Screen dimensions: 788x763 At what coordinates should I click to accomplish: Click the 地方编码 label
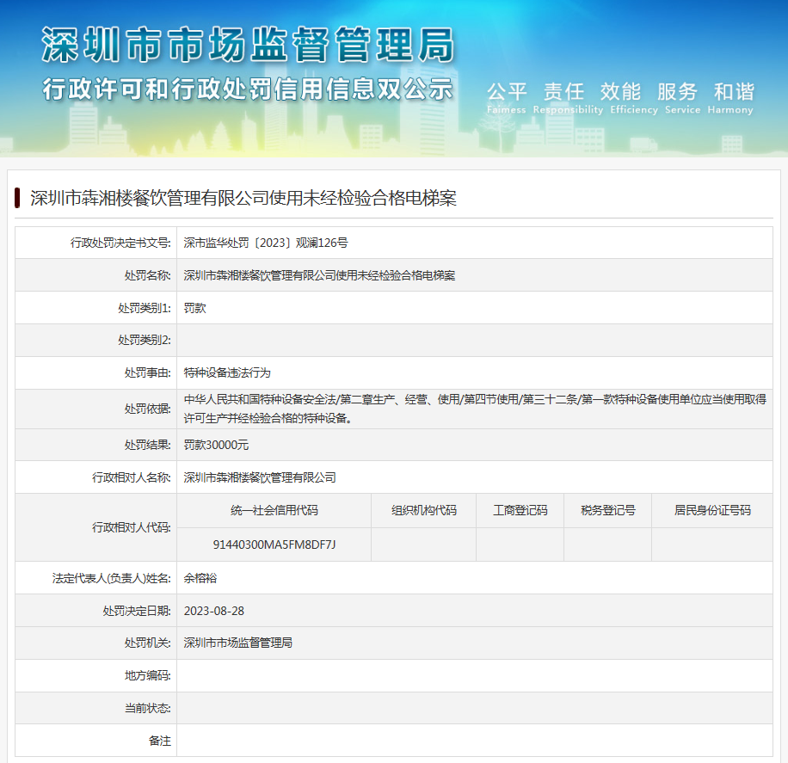click(x=148, y=675)
